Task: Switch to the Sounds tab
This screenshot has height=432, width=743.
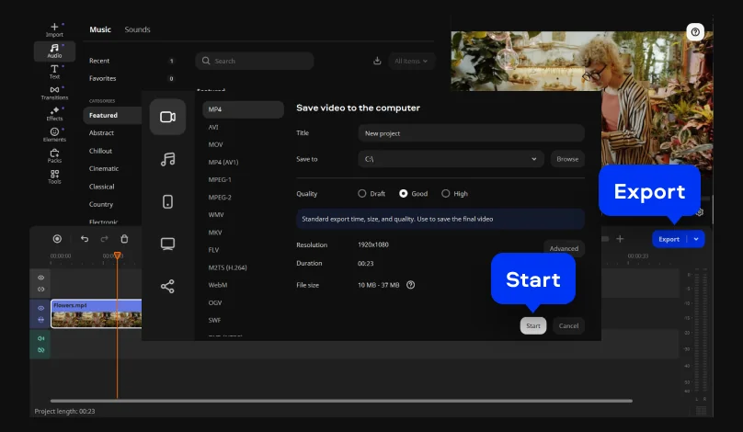Action: [137, 29]
